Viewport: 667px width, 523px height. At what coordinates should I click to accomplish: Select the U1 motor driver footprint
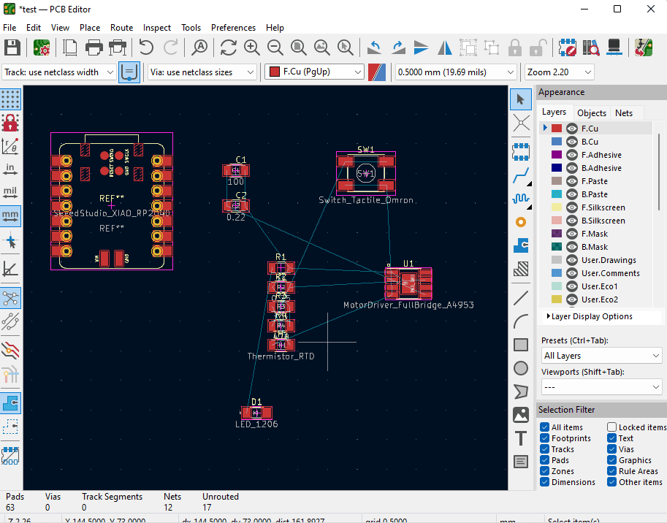click(408, 283)
